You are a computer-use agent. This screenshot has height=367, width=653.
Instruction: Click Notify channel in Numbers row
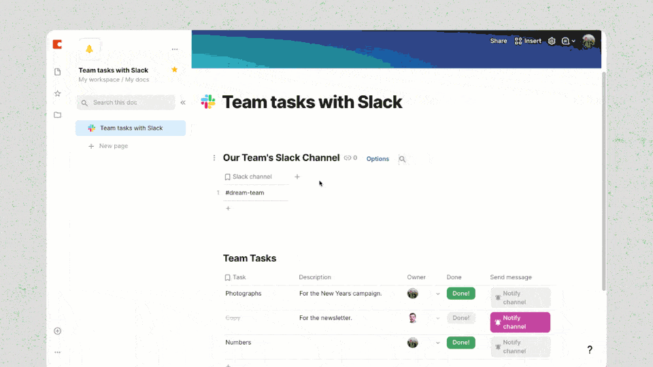click(520, 347)
